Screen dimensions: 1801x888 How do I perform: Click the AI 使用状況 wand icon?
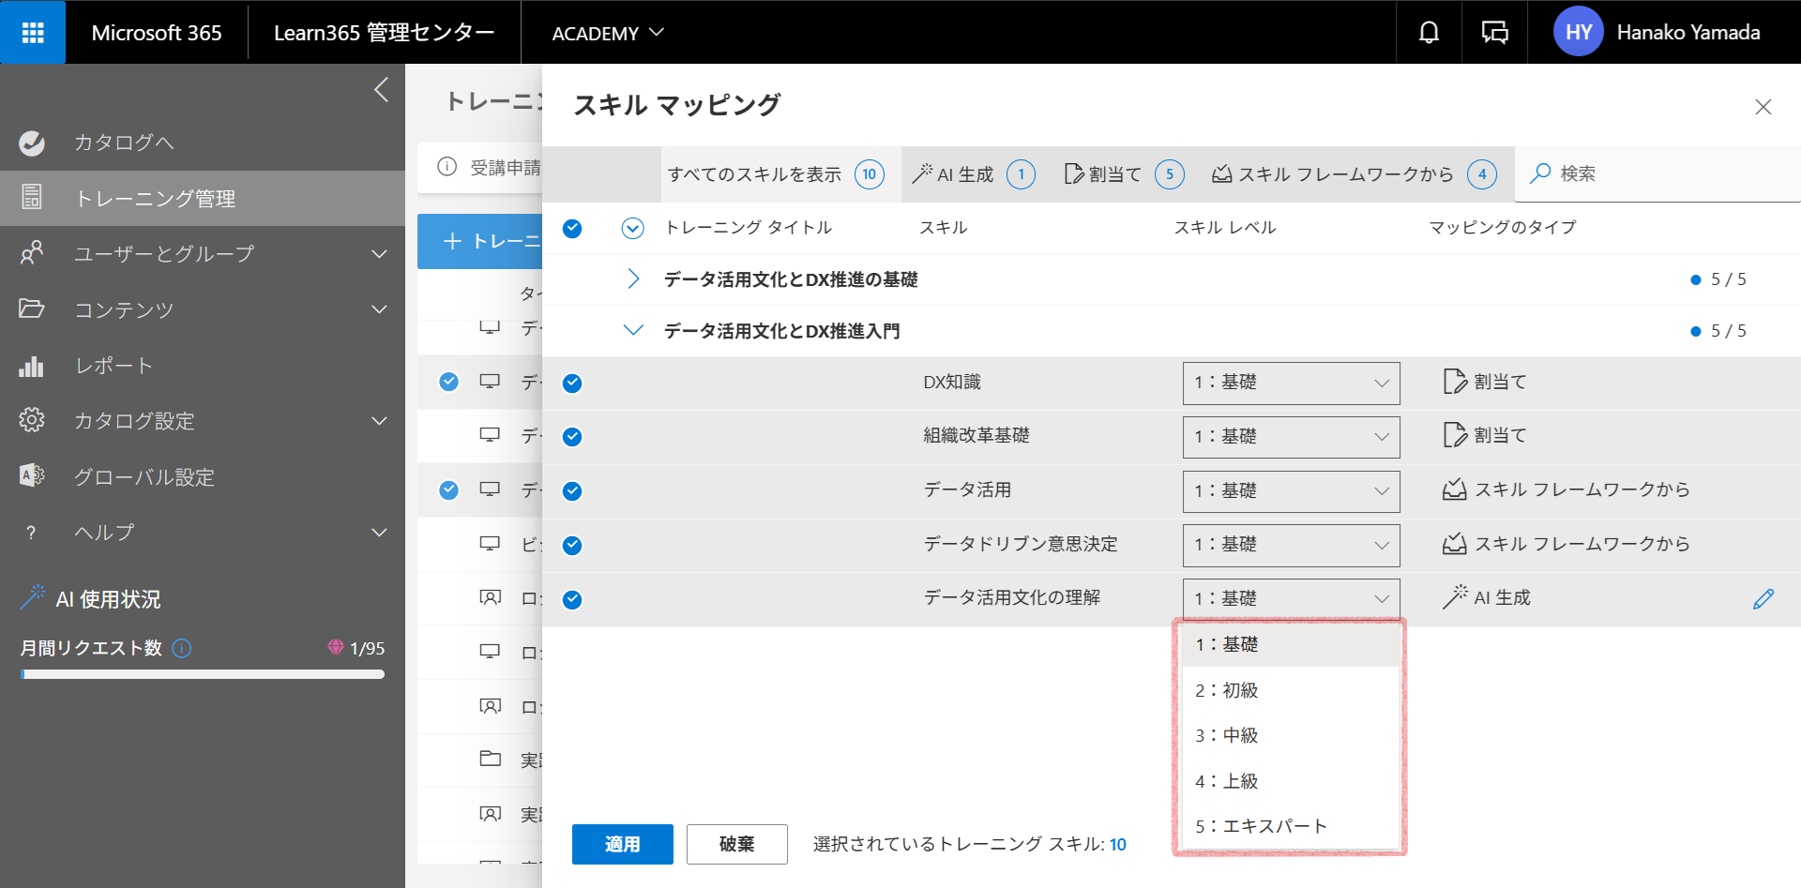tap(33, 597)
